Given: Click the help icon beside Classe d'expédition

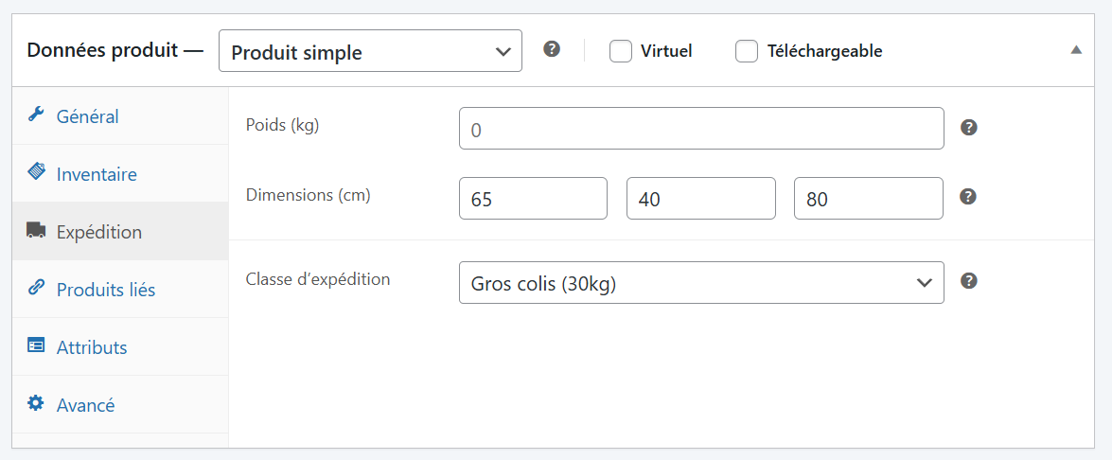Looking at the screenshot, I should 968,281.
